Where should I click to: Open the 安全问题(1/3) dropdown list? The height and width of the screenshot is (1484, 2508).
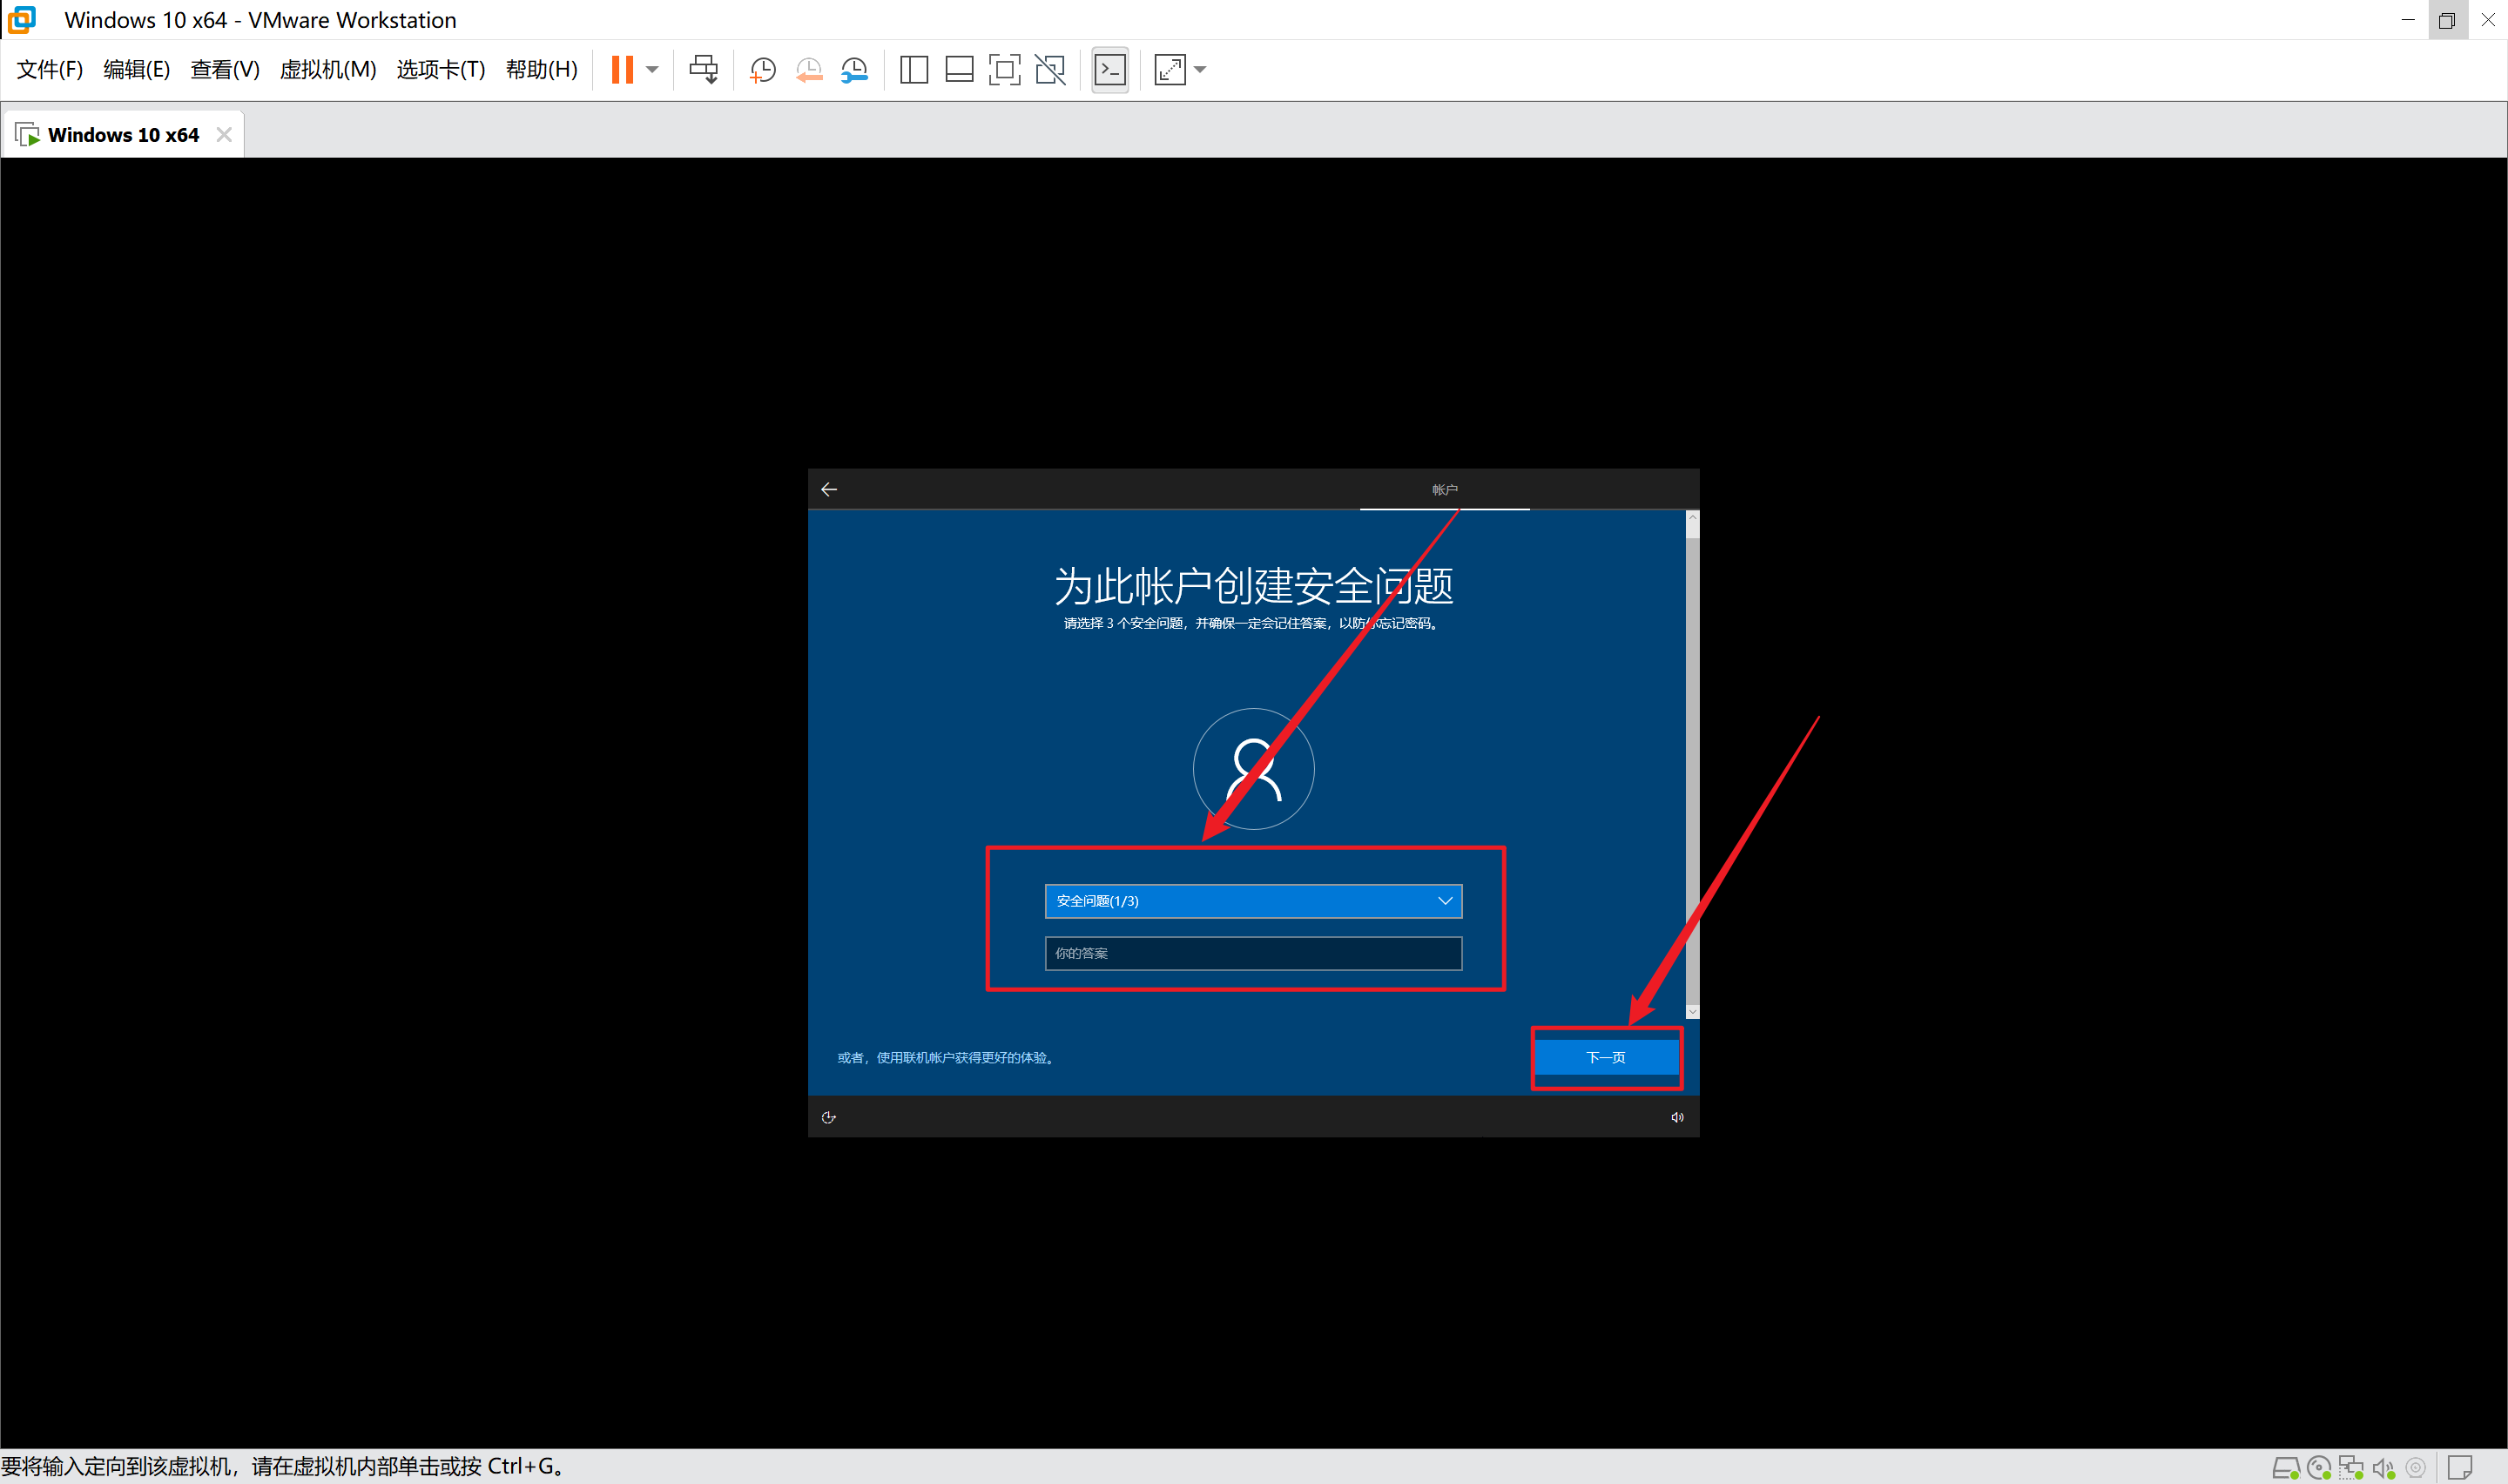1252,901
